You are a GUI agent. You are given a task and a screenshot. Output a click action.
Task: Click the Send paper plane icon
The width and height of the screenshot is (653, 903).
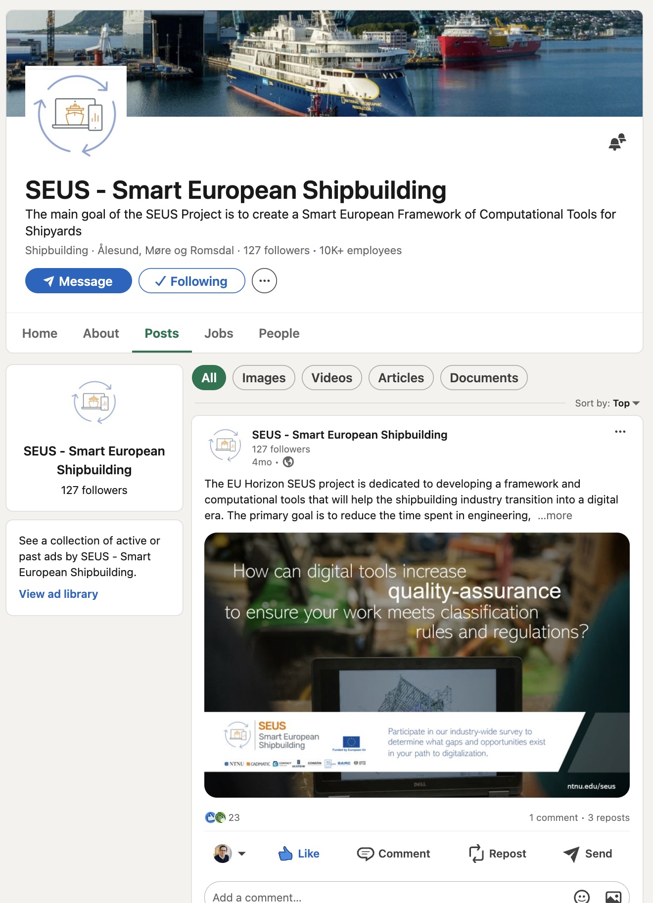pyautogui.click(x=571, y=854)
